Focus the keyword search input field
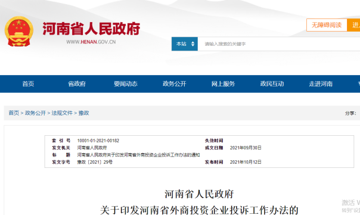Viewport: 360px width, 215px height. click(279, 44)
